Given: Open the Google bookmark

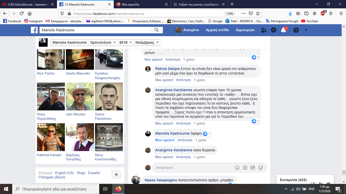Looking at the screenshot, I should (x=215, y=21).
